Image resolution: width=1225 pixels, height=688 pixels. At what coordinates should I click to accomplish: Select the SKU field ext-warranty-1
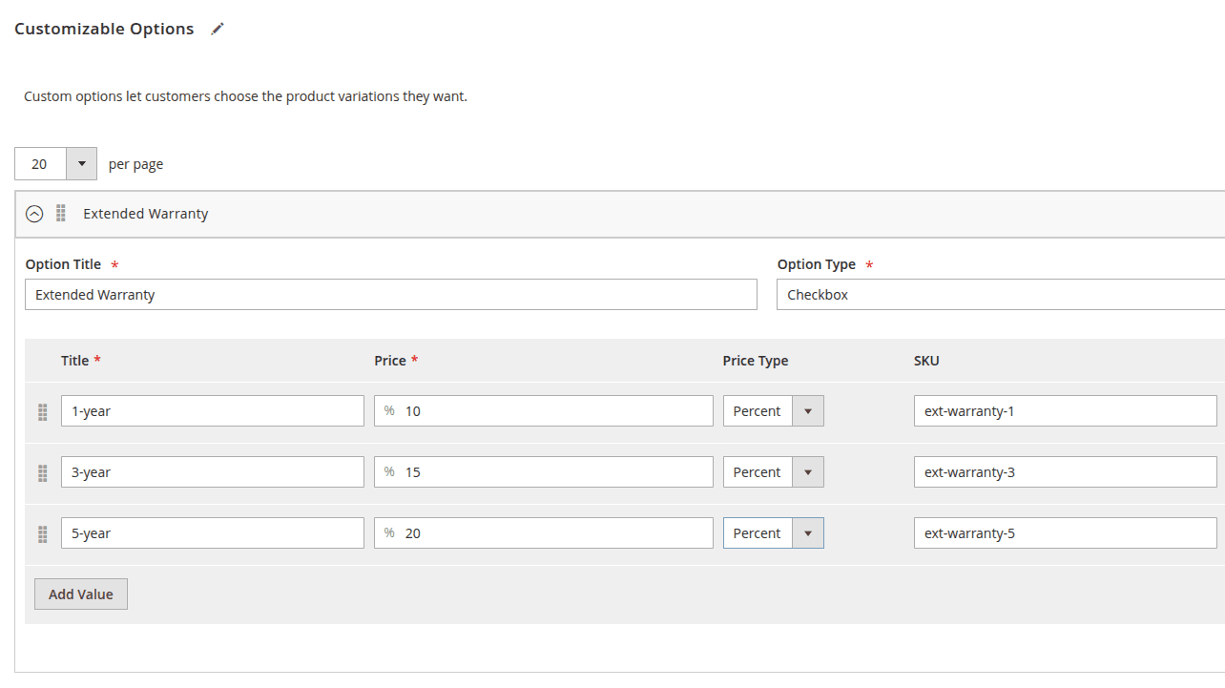1064,410
